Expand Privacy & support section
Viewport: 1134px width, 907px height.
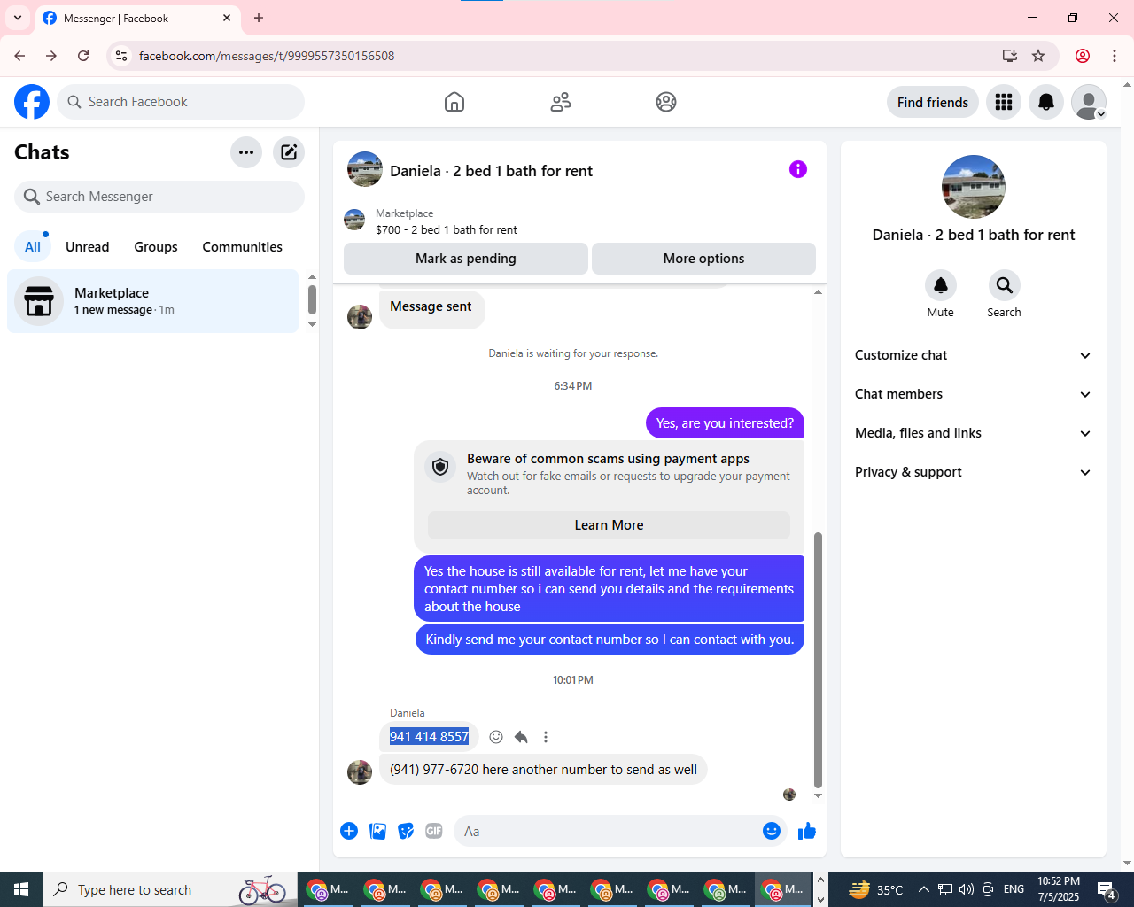(974, 472)
